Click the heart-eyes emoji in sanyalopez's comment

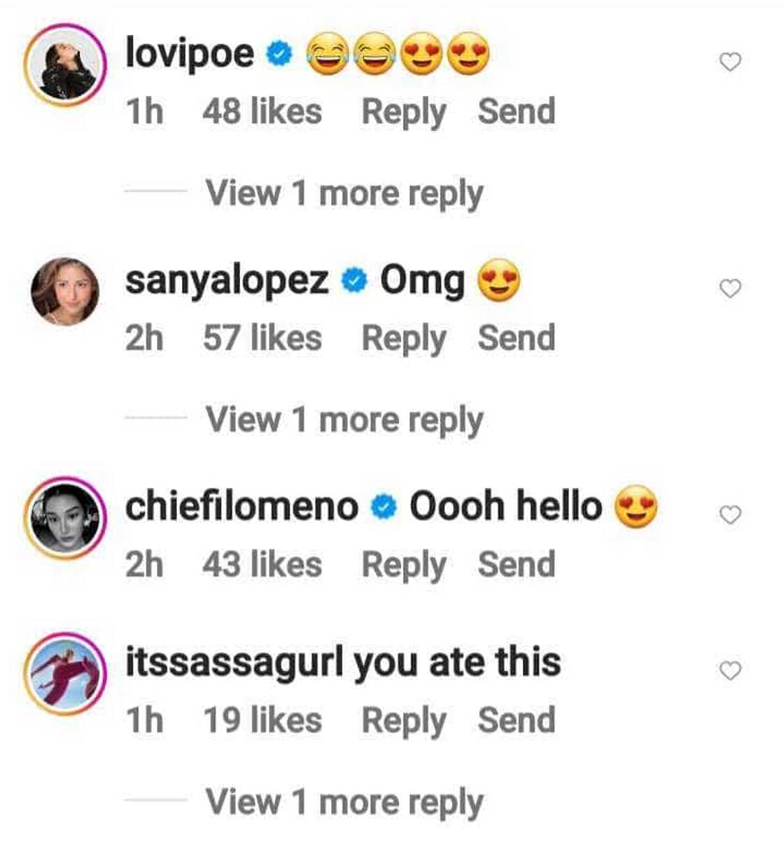coord(499,280)
